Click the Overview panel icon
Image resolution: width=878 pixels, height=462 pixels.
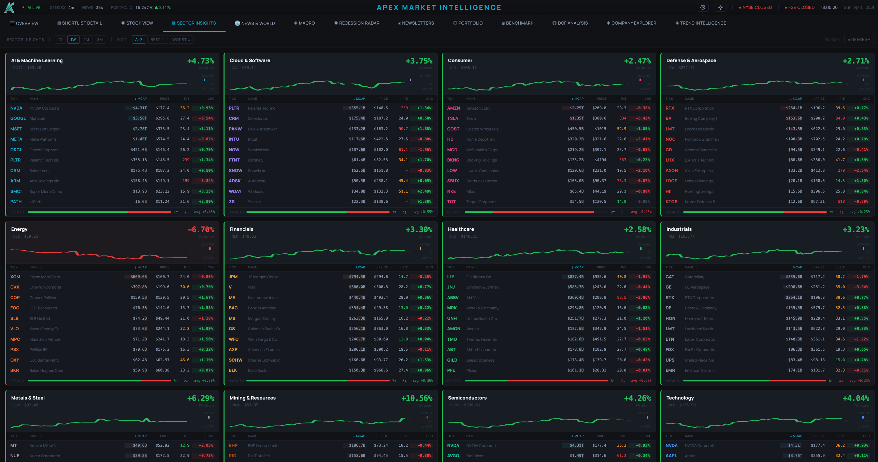pos(12,23)
